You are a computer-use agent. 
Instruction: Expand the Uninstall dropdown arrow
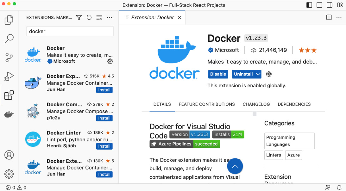tap(258, 74)
